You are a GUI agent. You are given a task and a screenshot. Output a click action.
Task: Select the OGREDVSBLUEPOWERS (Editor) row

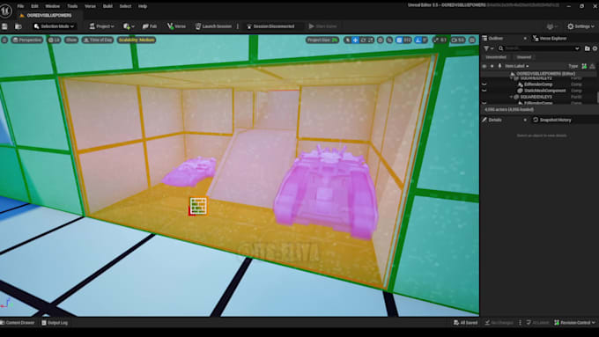538,74
